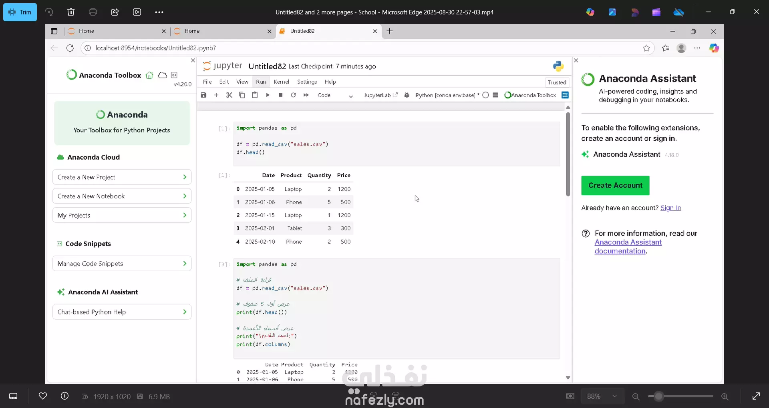Image resolution: width=769 pixels, height=408 pixels.
Task: Refresh the browser page
Action: (x=70, y=48)
